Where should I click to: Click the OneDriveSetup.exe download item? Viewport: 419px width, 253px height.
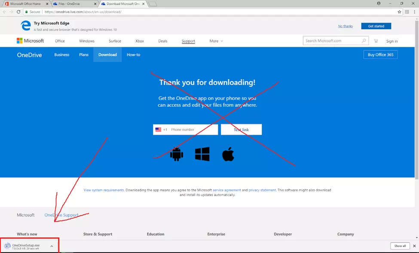[x=26, y=246]
